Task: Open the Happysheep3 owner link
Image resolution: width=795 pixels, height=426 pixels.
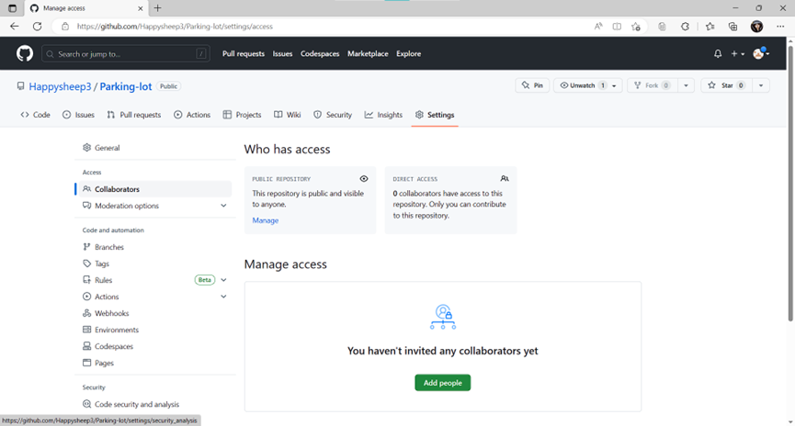Action: click(x=60, y=86)
